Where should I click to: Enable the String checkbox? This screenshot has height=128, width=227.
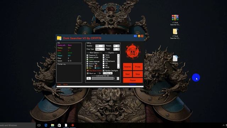[87, 66]
